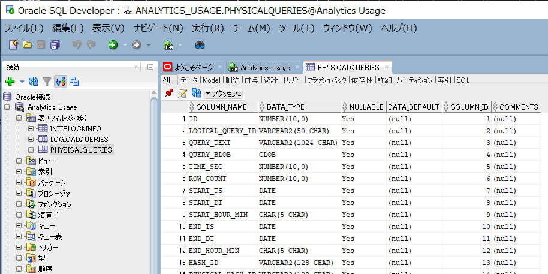Click the collapse-all icon in connections toolbar
This screenshot has height=274, width=548.
[x=74, y=82]
